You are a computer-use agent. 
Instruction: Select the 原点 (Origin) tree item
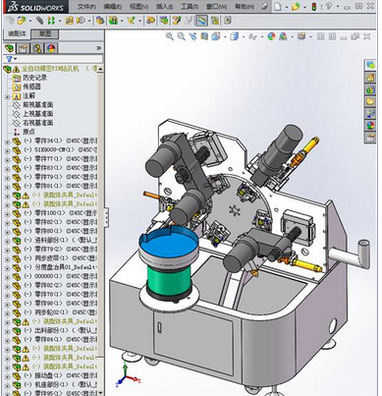pyautogui.click(x=28, y=132)
